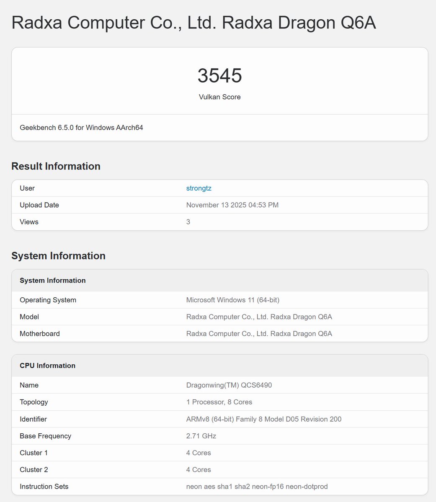Select the Cluster 2 row
The width and height of the screenshot is (436, 502).
pyautogui.click(x=126, y=469)
